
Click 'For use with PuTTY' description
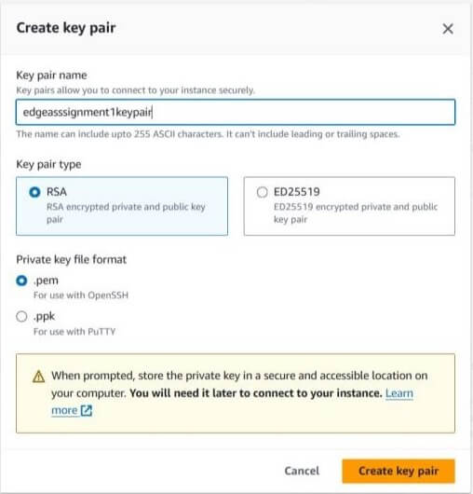[x=74, y=332]
